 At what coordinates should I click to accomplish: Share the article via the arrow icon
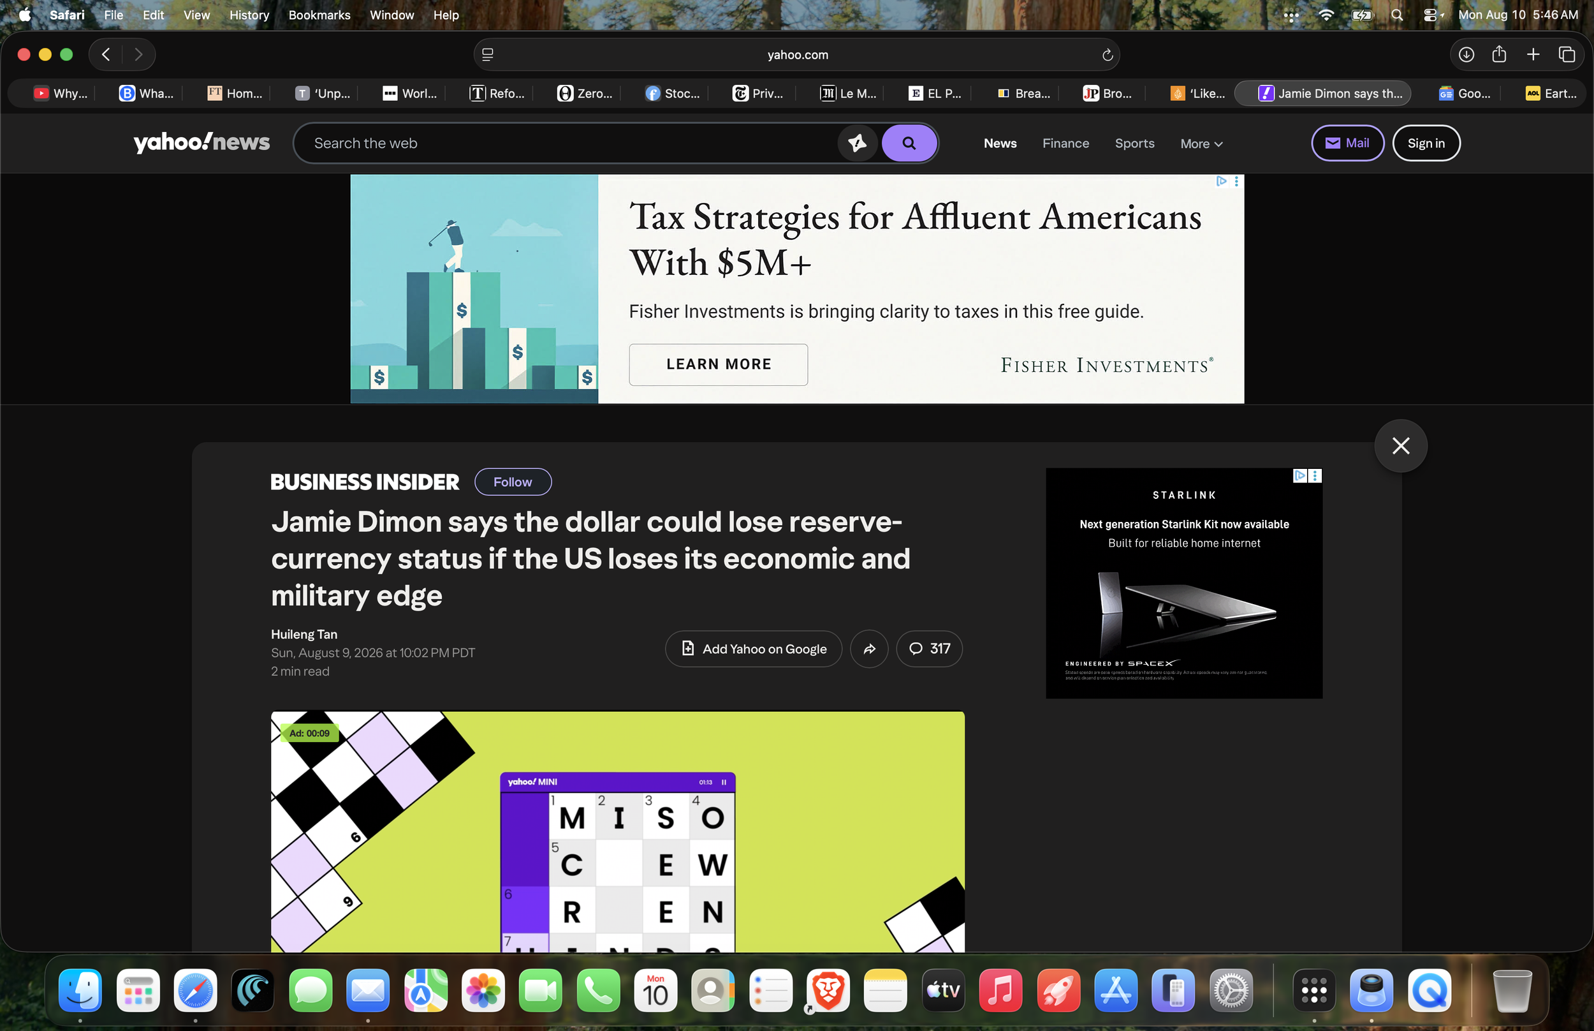tap(869, 649)
